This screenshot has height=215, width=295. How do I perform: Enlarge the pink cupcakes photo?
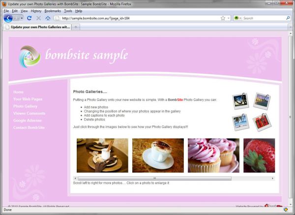click(x=213, y=155)
